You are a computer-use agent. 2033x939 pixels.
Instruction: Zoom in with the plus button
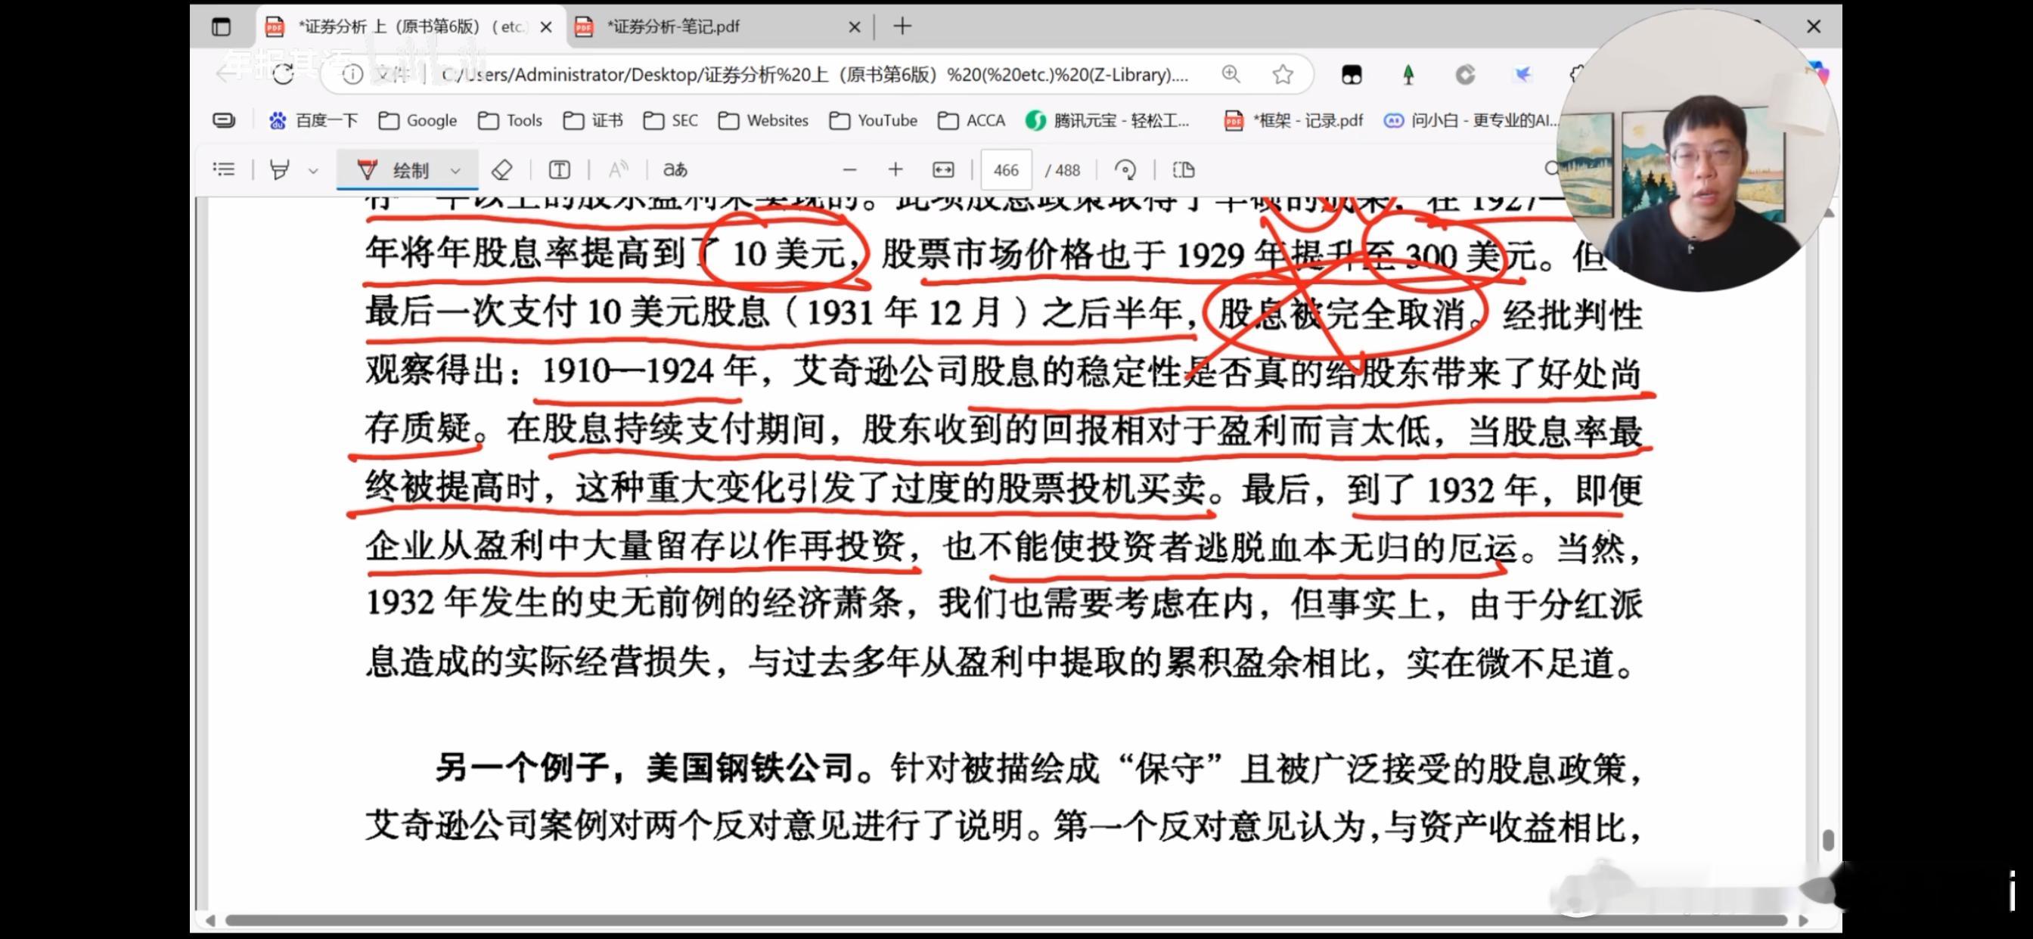[895, 169]
